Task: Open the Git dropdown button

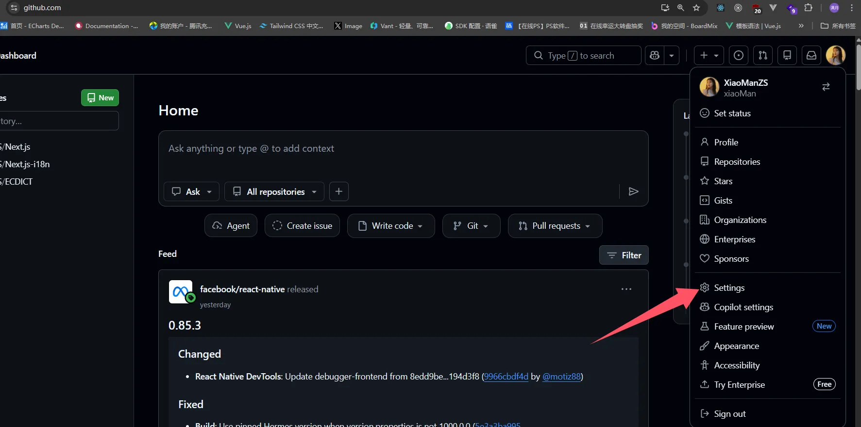Action: (471, 226)
